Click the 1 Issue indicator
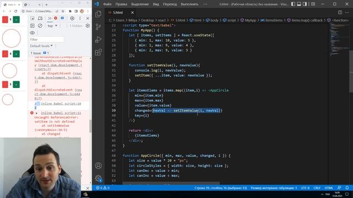The image size is (353, 198). (x=40, y=53)
